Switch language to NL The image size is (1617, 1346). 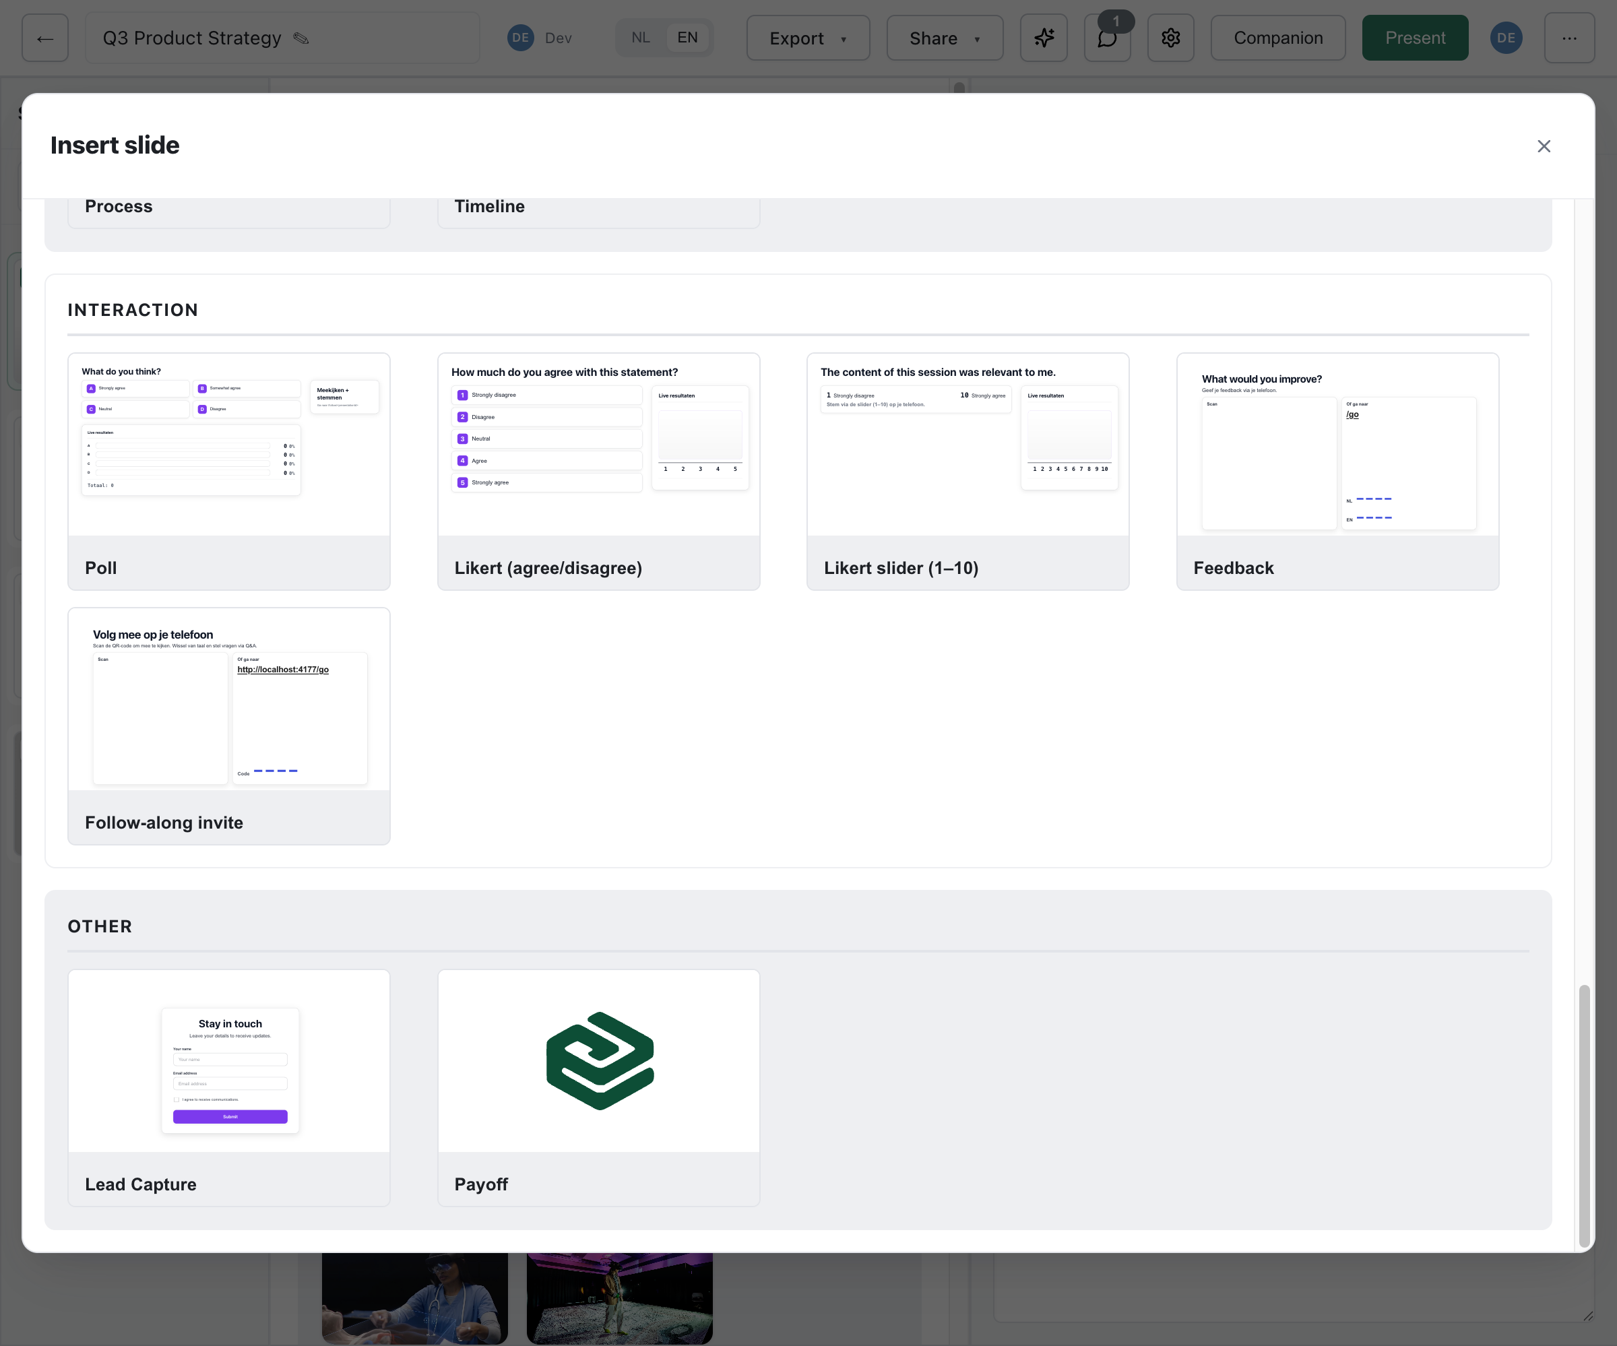pyautogui.click(x=641, y=38)
